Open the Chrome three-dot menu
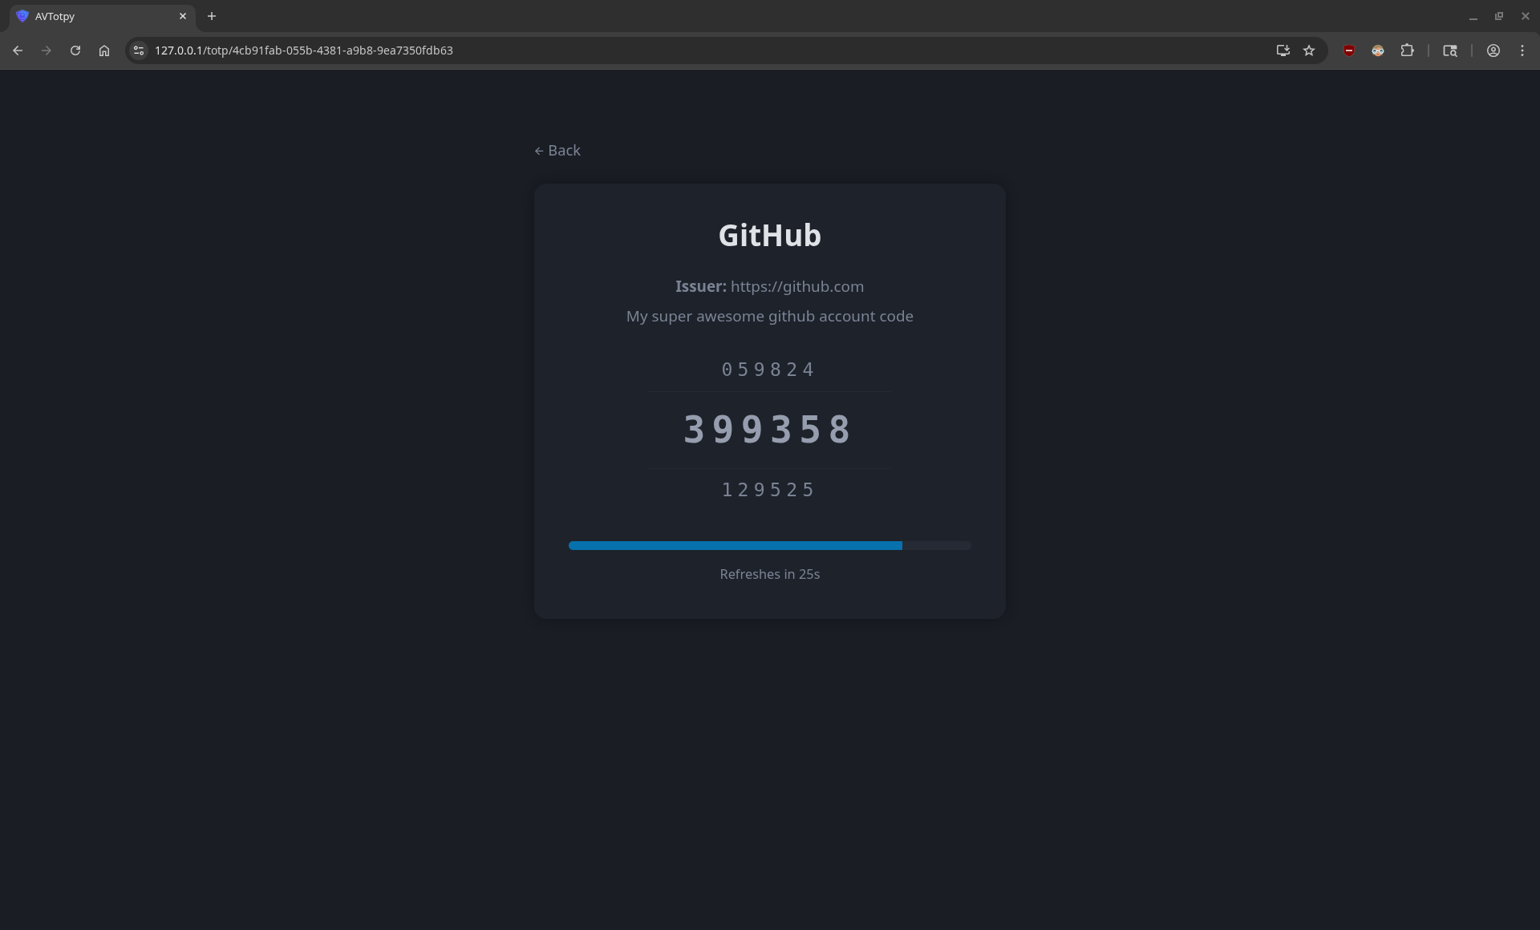The width and height of the screenshot is (1540, 930). click(1522, 51)
